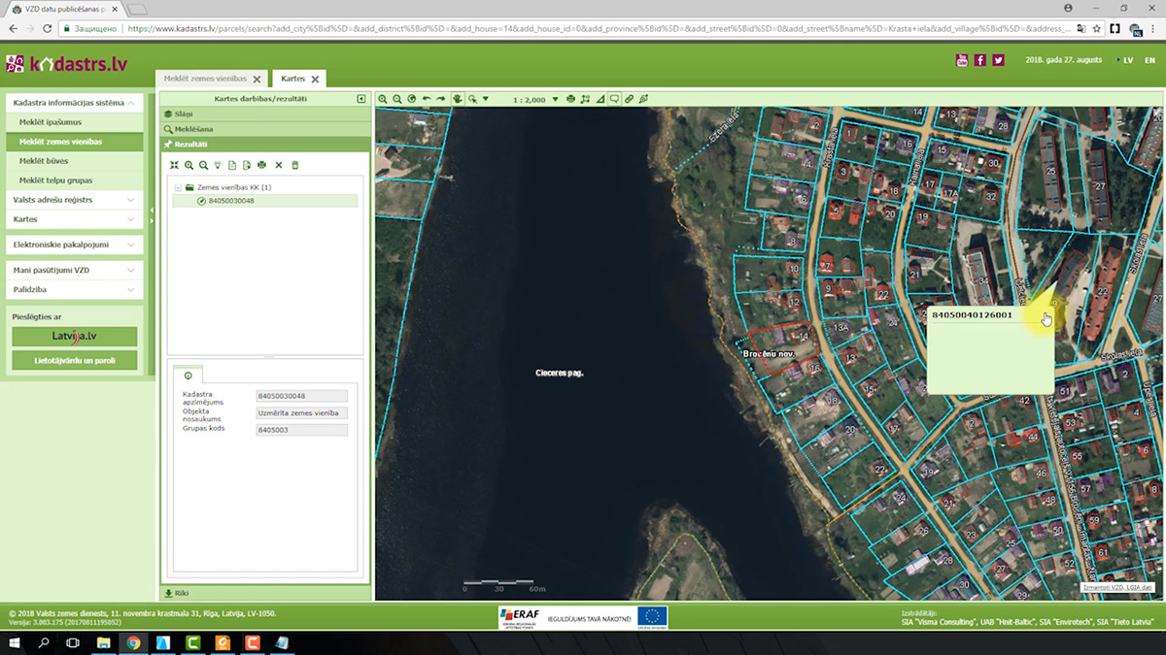Go back to previous map extent
1166x655 pixels.
[x=427, y=99]
